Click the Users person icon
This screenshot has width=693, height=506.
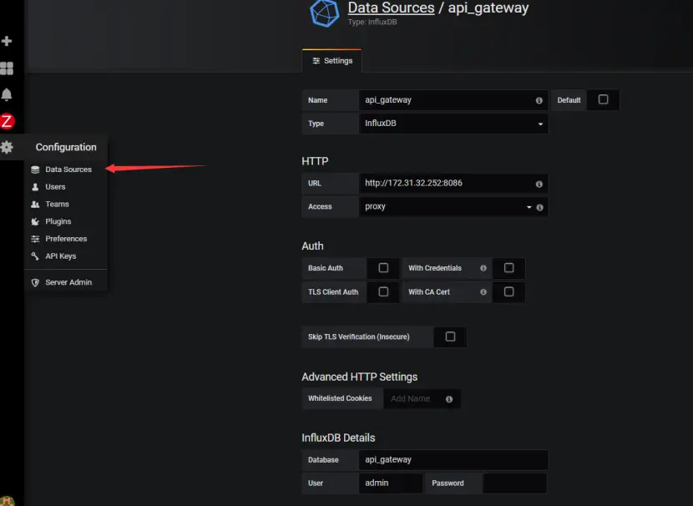(35, 187)
